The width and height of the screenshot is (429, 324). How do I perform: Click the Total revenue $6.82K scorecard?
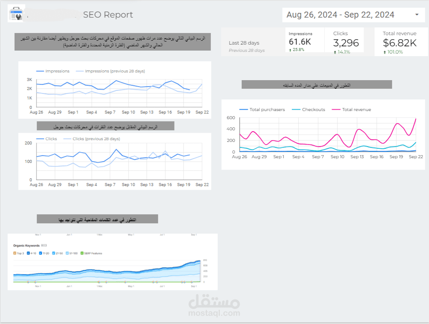[401, 42]
